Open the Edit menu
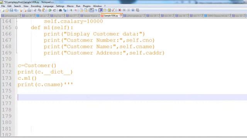 [9, 6]
